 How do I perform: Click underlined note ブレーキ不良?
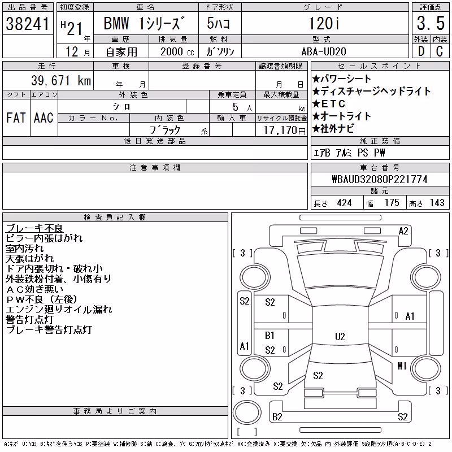pyautogui.click(x=34, y=228)
